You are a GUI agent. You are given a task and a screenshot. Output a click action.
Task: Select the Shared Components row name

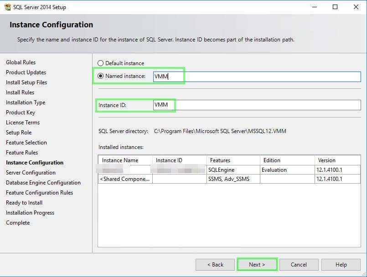click(x=125, y=179)
